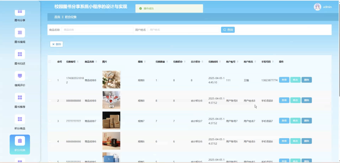Click the search magnifier icon in 查询

225,30
